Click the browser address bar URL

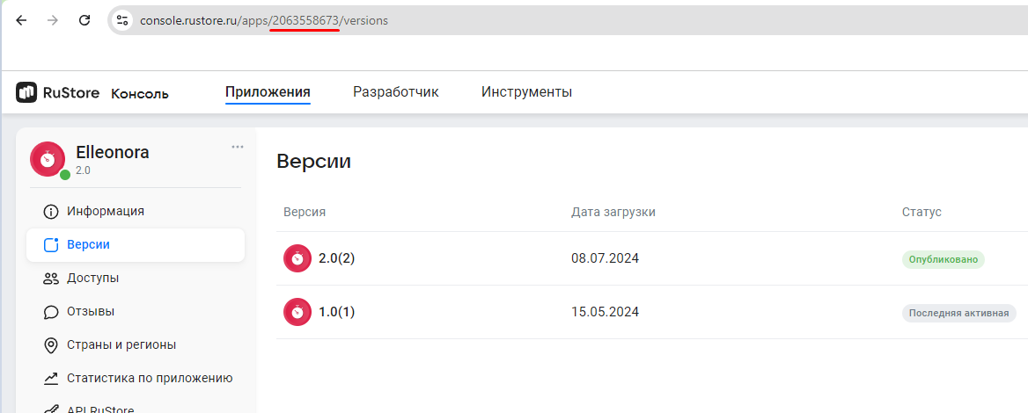pyautogui.click(x=264, y=20)
